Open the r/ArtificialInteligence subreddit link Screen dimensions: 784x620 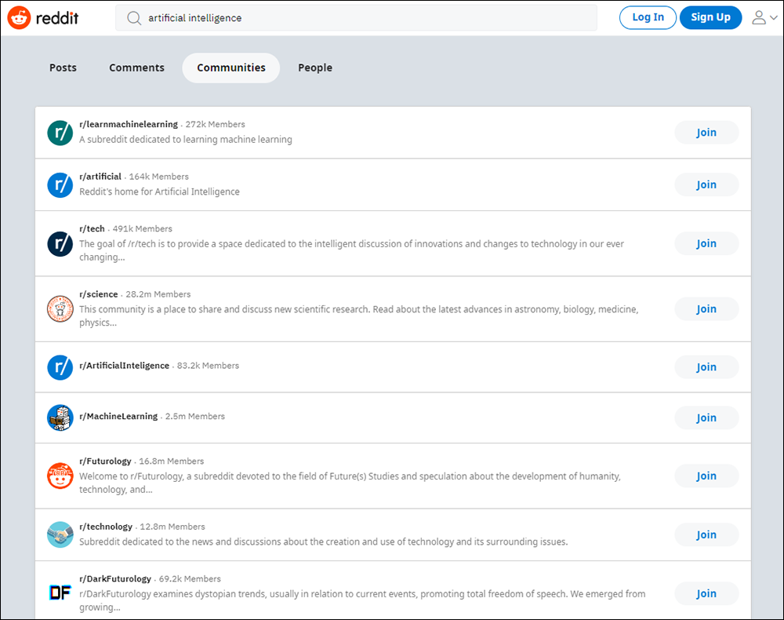point(124,366)
